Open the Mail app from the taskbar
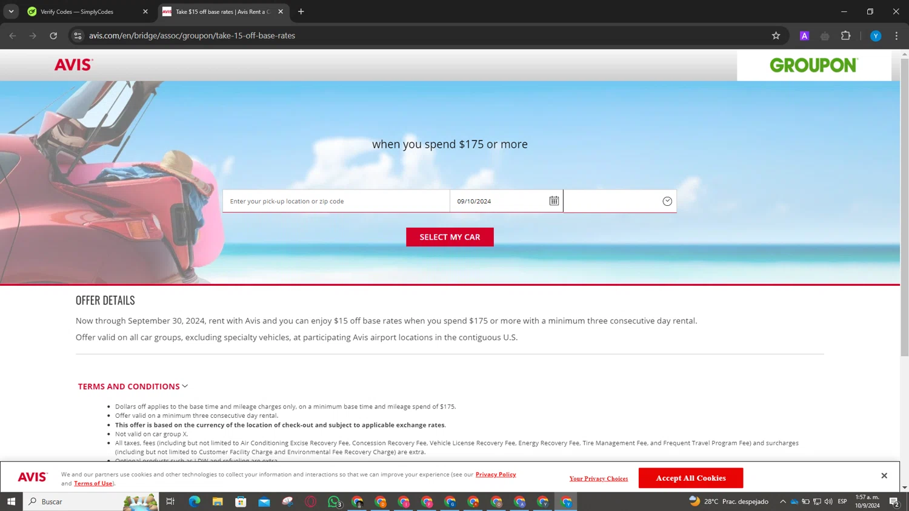This screenshot has width=909, height=511. pos(264,501)
